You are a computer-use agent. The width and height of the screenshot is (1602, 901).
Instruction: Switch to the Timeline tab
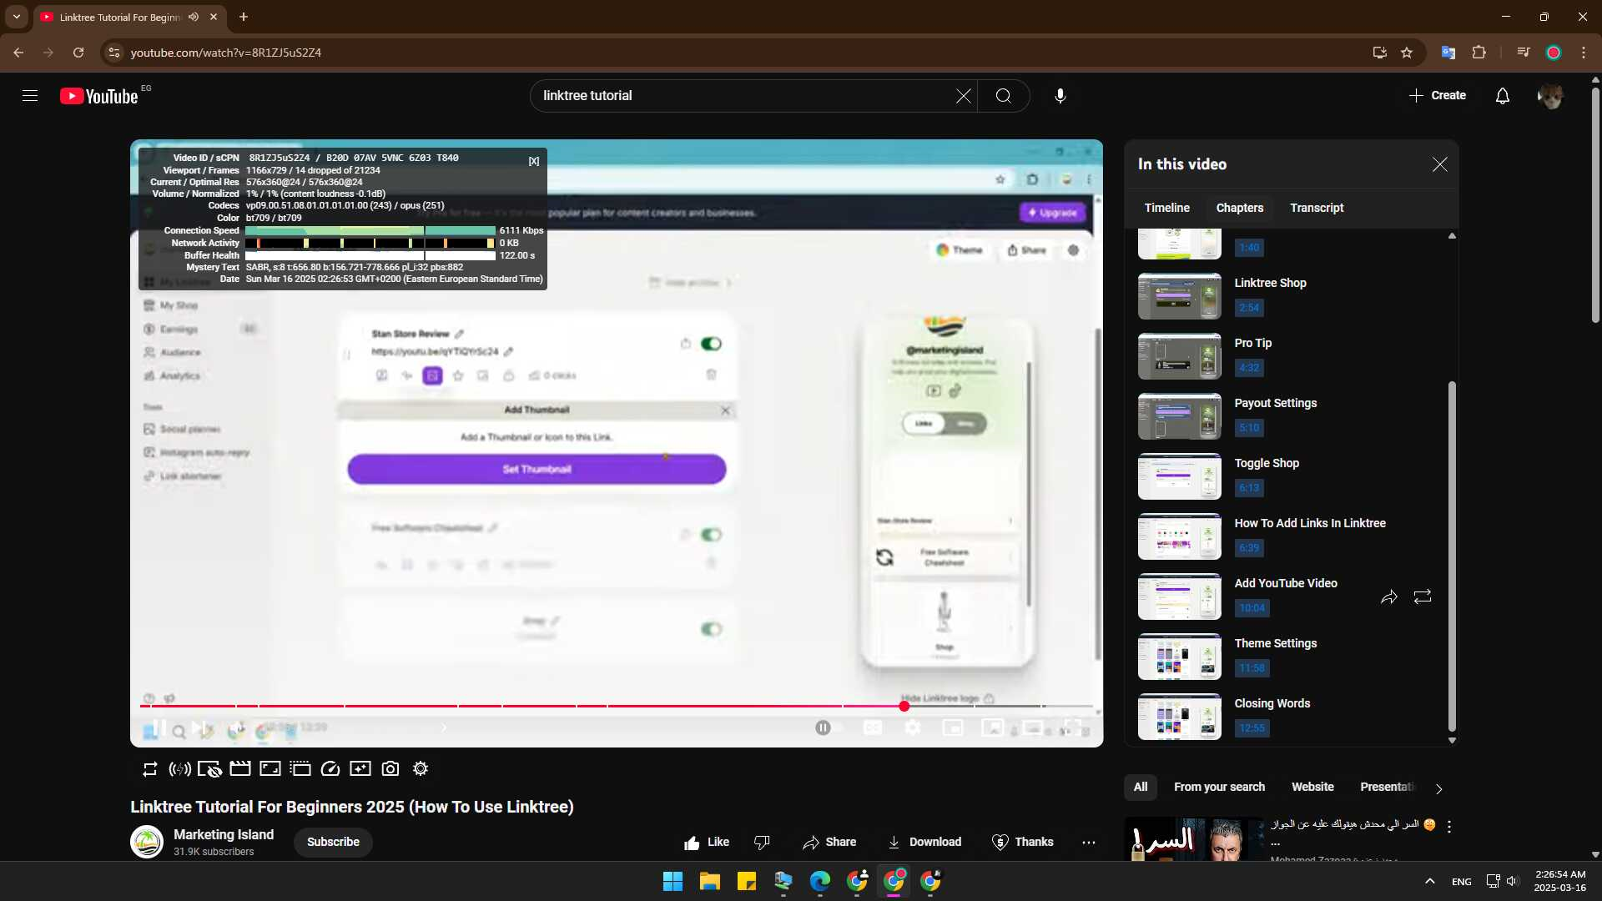click(1167, 208)
